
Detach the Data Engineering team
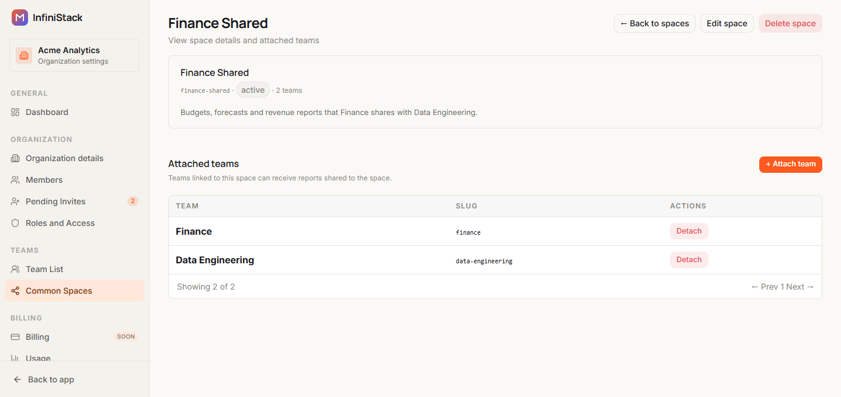pyautogui.click(x=689, y=260)
